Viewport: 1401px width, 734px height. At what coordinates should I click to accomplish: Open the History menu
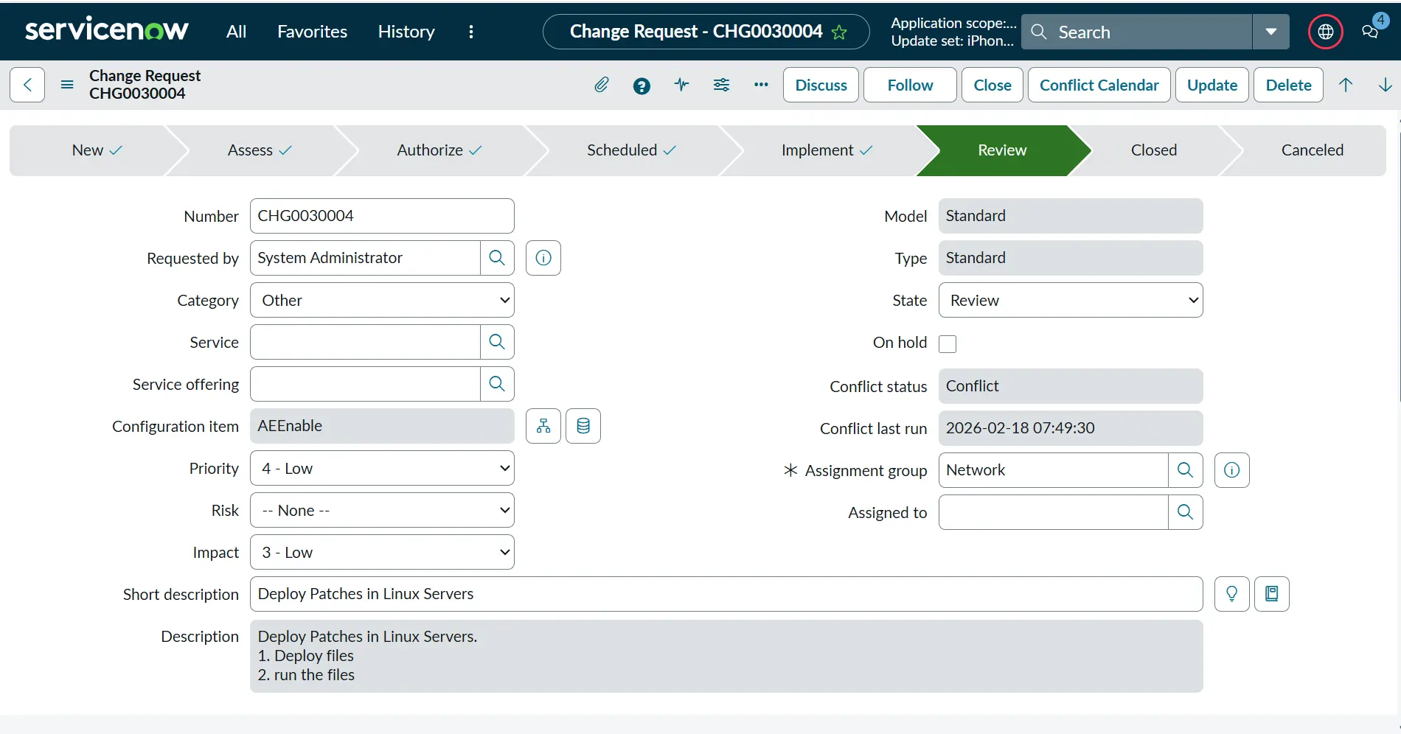click(x=406, y=32)
